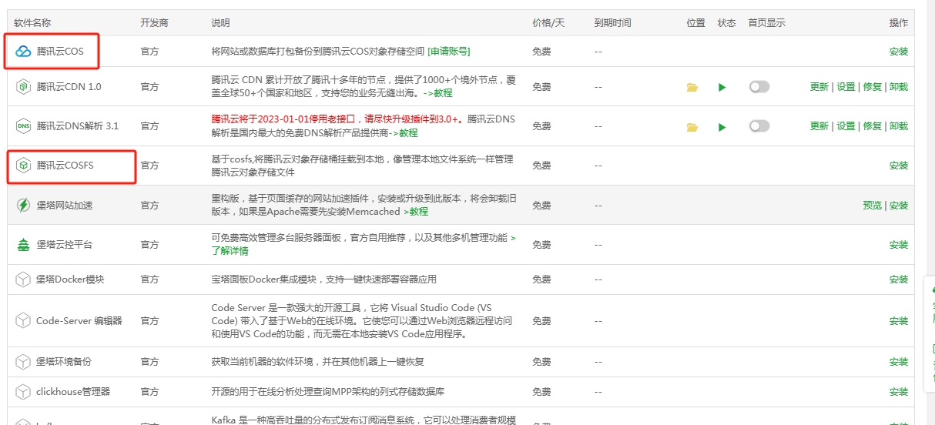Viewport: 935px width, 425px height.
Task: Select the 堡塔环境备份 name text
Action: (x=65, y=362)
